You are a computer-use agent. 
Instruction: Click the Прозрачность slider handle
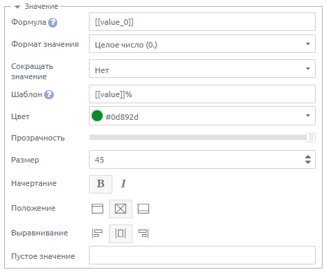311,138
